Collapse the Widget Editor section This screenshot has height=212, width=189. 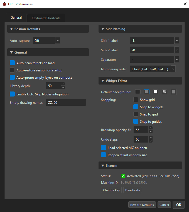[x=140, y=81]
